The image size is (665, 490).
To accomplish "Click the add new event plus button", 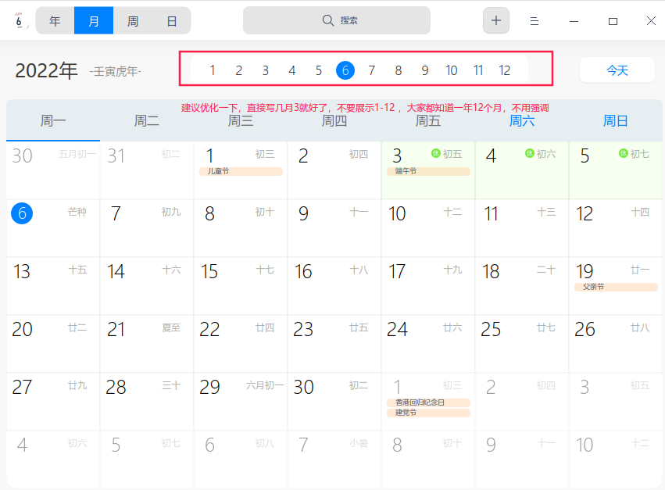I will pyautogui.click(x=495, y=20).
